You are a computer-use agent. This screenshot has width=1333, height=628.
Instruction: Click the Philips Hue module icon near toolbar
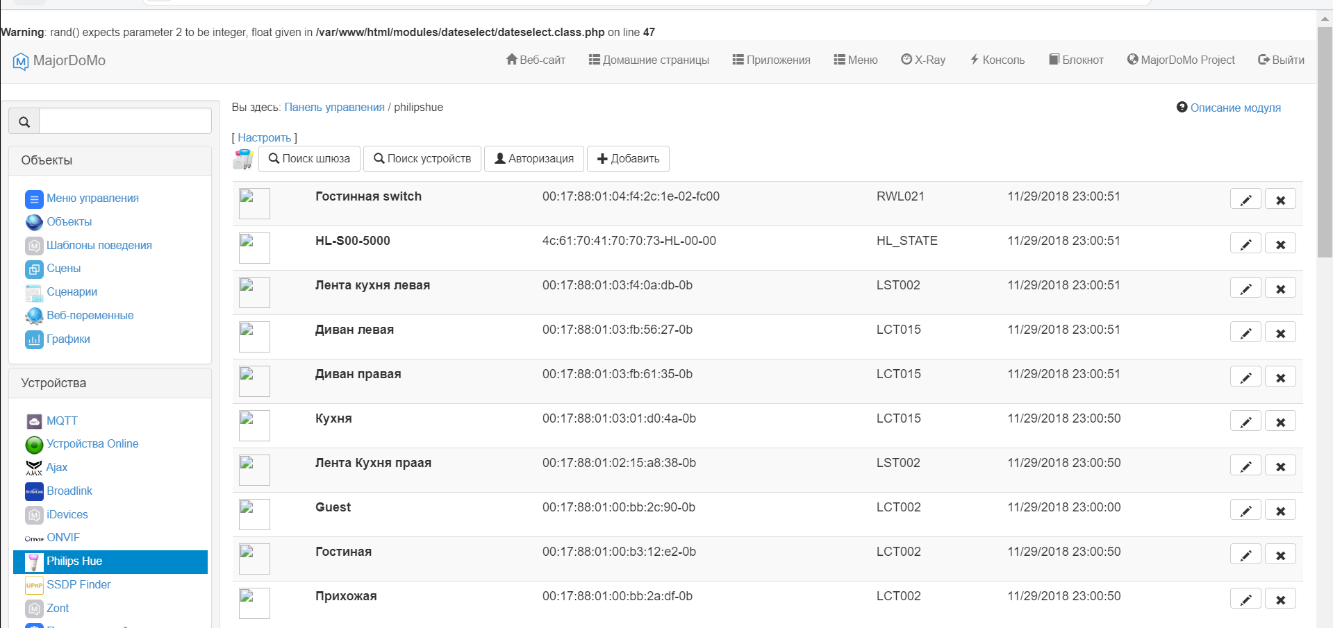(243, 159)
